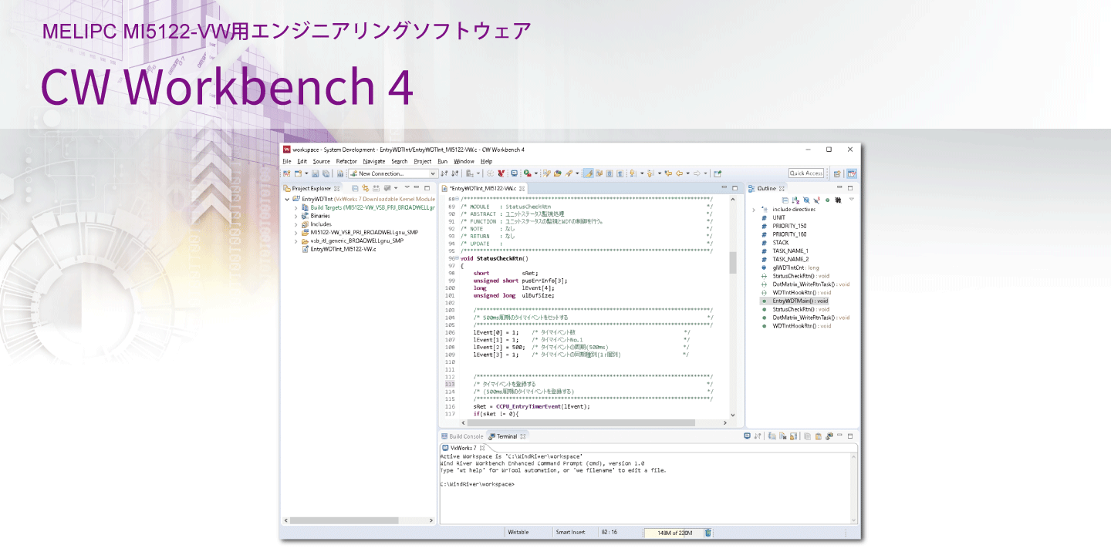Screen dimensions: 1111x555
Task: Toggle Mark Occurrences highlighter in the toolbar
Action: (588, 173)
